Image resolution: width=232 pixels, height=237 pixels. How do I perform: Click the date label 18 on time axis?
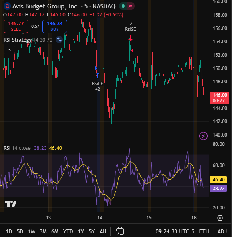click(194, 218)
